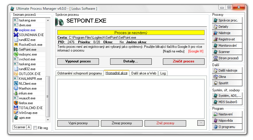Click Scanner button below process list

(x=20, y=127)
